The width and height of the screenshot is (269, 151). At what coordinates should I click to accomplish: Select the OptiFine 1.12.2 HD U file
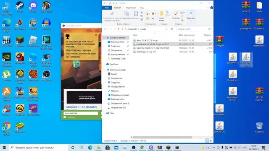coord(173,48)
